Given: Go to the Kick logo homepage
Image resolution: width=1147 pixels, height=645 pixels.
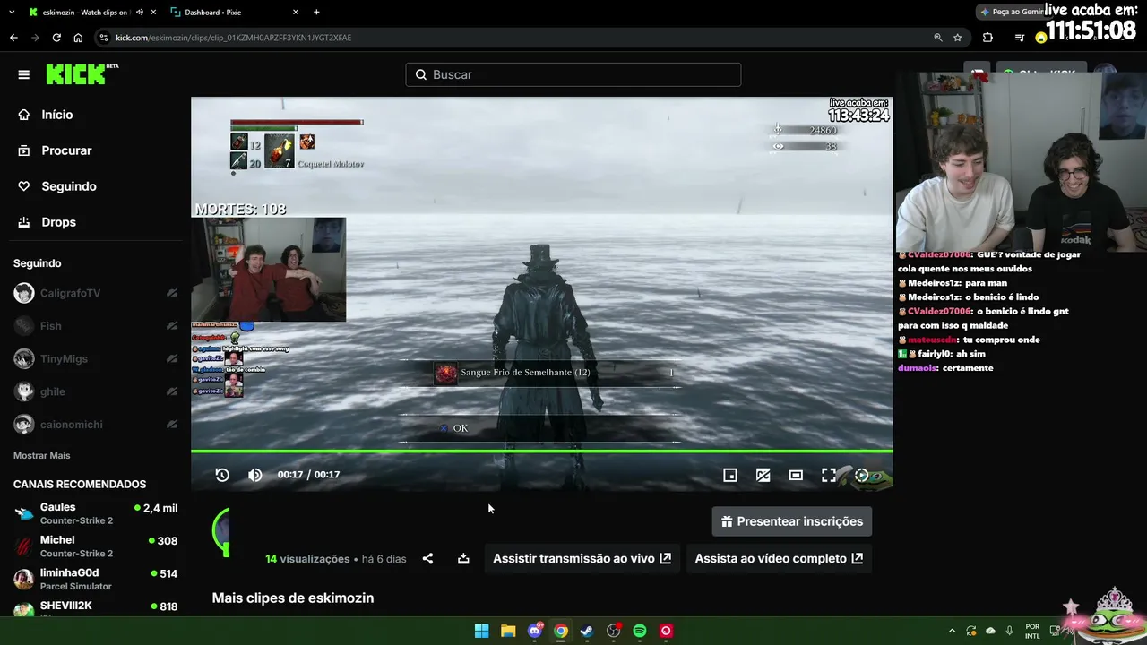Looking at the screenshot, I should [x=82, y=74].
